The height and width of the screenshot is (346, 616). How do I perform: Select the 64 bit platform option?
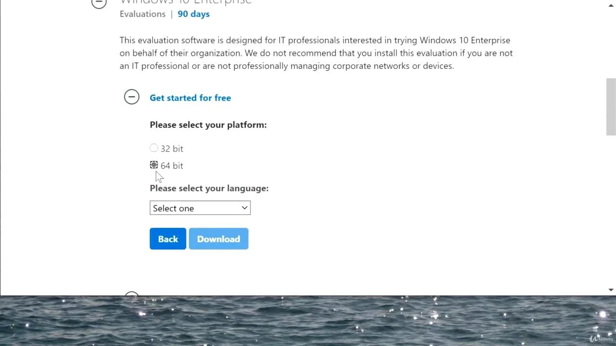[x=154, y=165]
